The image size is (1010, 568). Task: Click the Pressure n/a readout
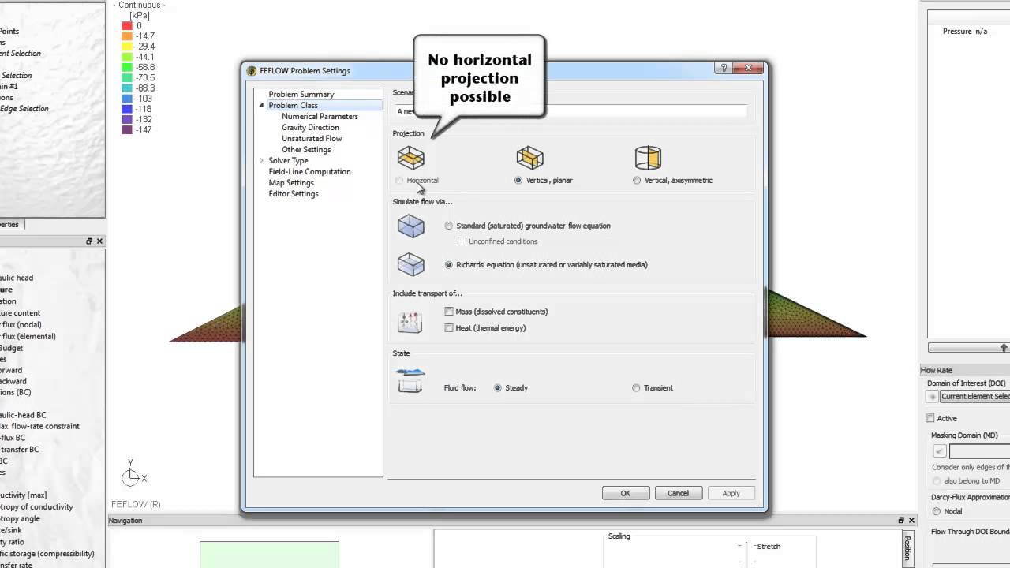click(965, 32)
